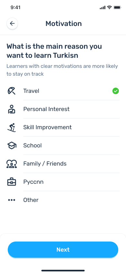Tap the Wi-Fi status icon
Image resolution: width=126 pixels, height=274 pixels.
click(x=109, y=7)
